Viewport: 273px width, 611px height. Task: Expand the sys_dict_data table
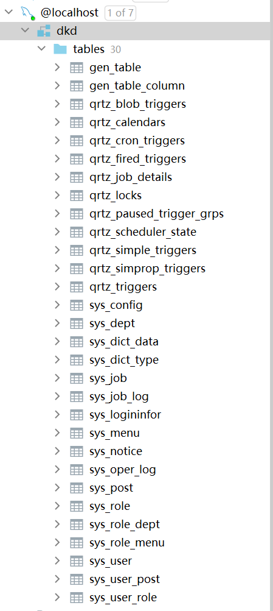coord(58,341)
